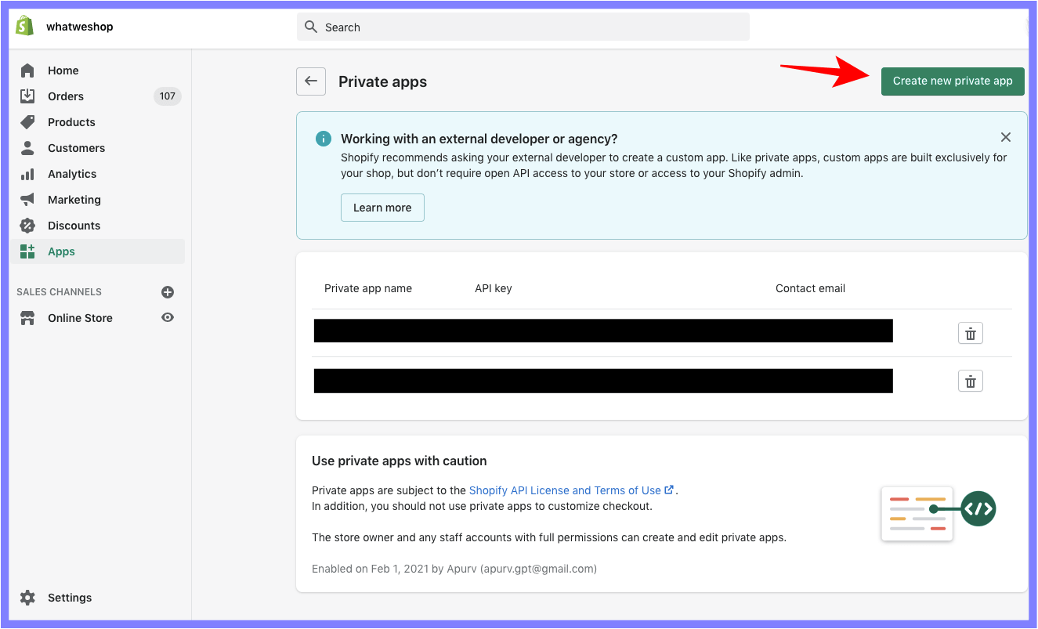Click the Discounts percent badge icon

[x=27, y=226]
